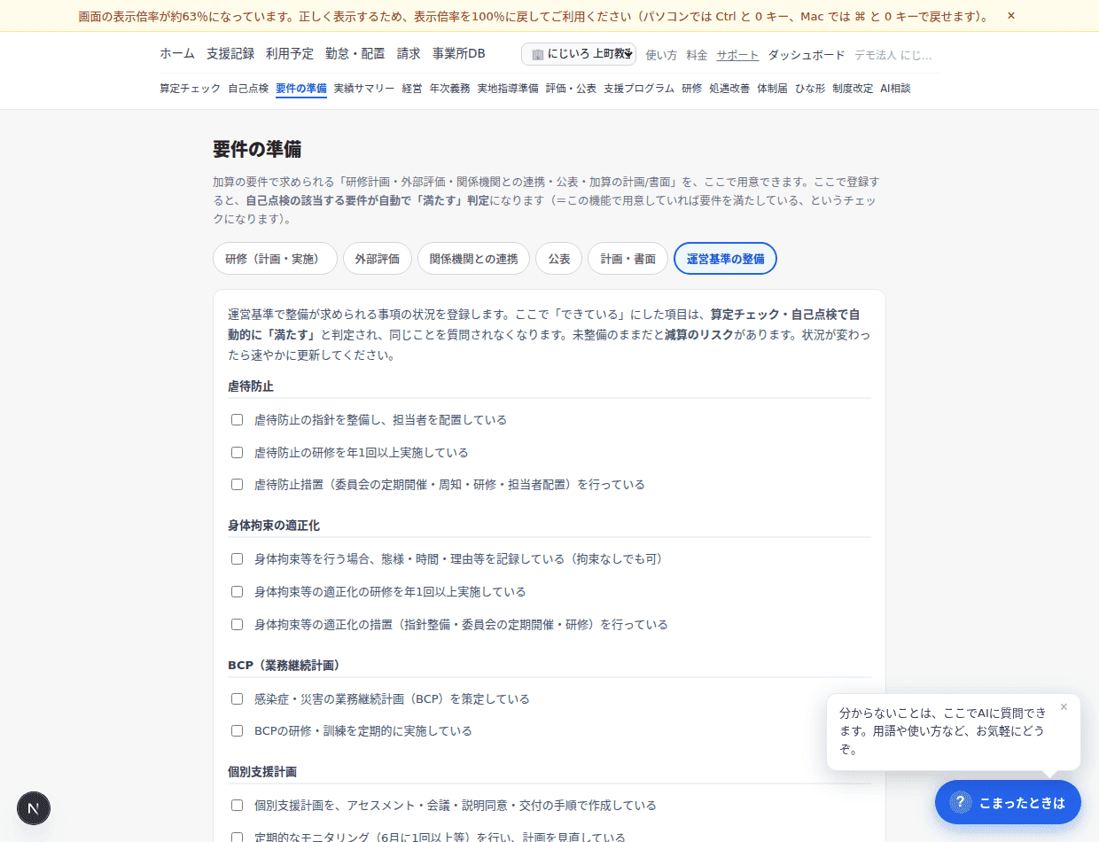Check BCPの研修・訓練を定期的に実施している
The image size is (1099, 842).
(237, 731)
